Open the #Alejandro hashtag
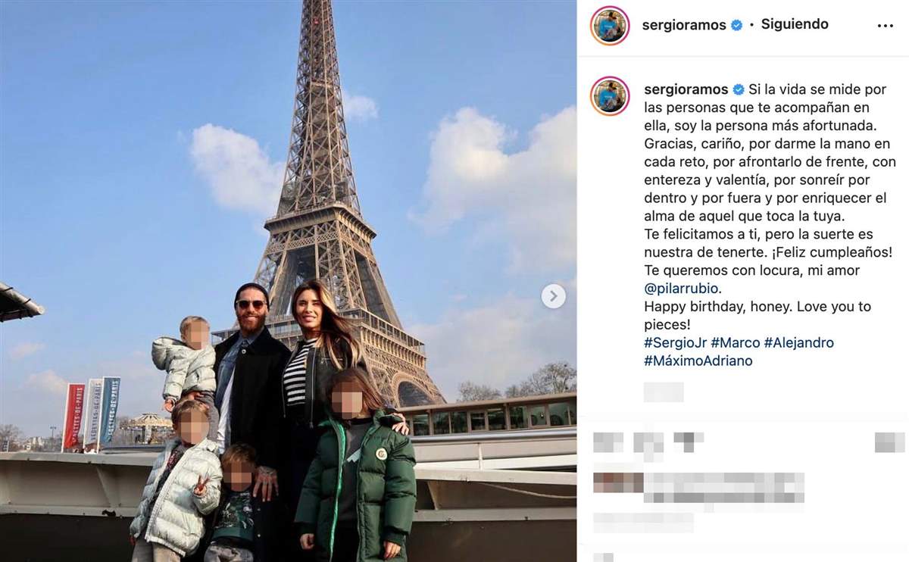 pos(798,343)
